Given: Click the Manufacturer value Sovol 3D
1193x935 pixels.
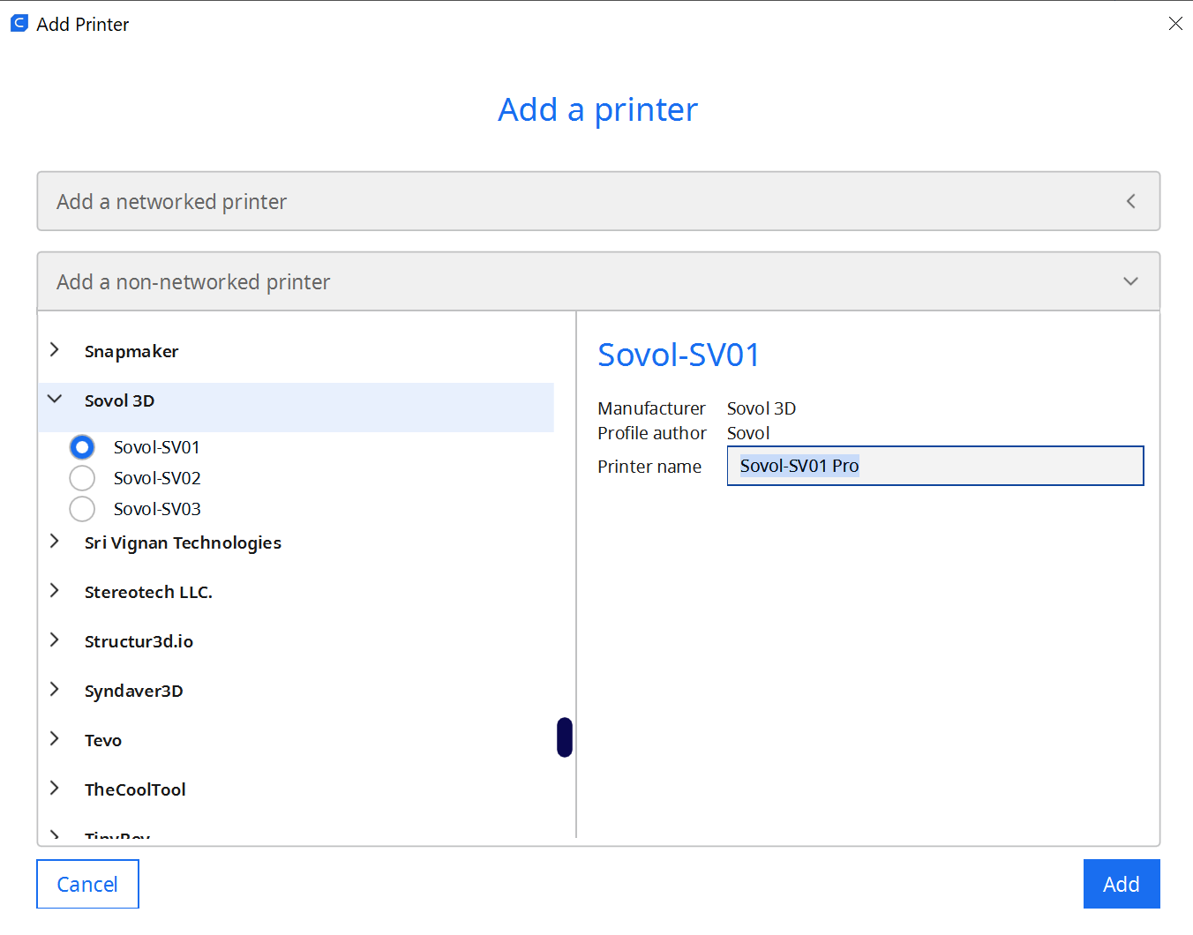Looking at the screenshot, I should [762, 408].
